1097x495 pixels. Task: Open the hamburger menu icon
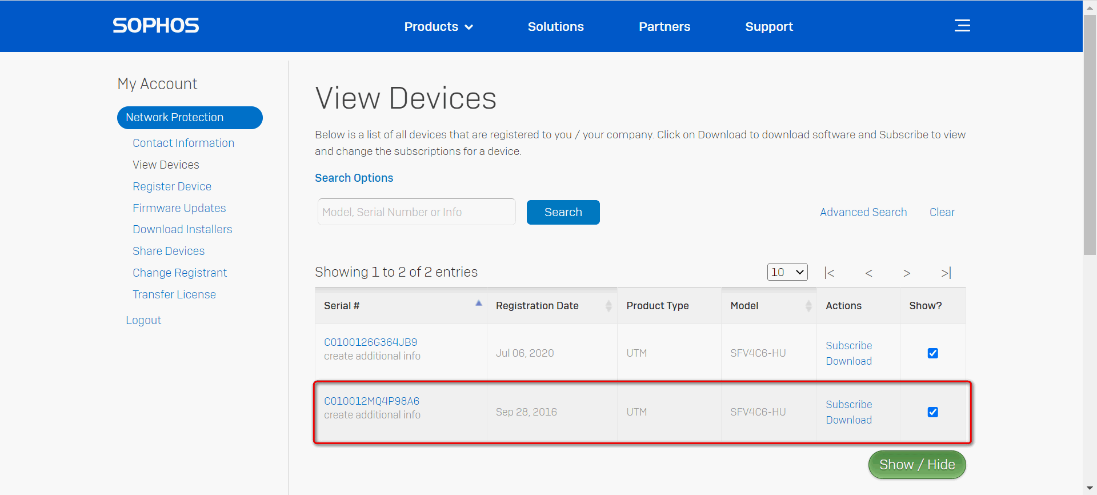pyautogui.click(x=962, y=26)
